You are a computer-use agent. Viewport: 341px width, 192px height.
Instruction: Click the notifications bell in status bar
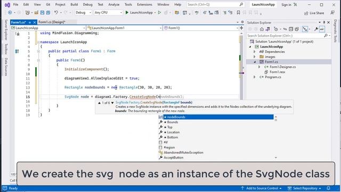point(328,188)
